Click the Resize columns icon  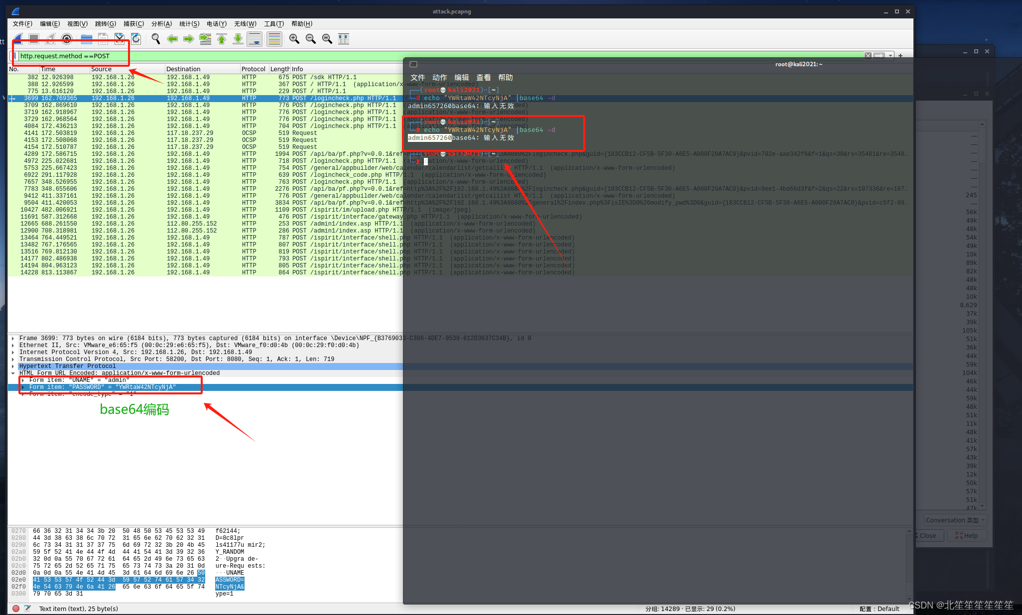tap(344, 39)
